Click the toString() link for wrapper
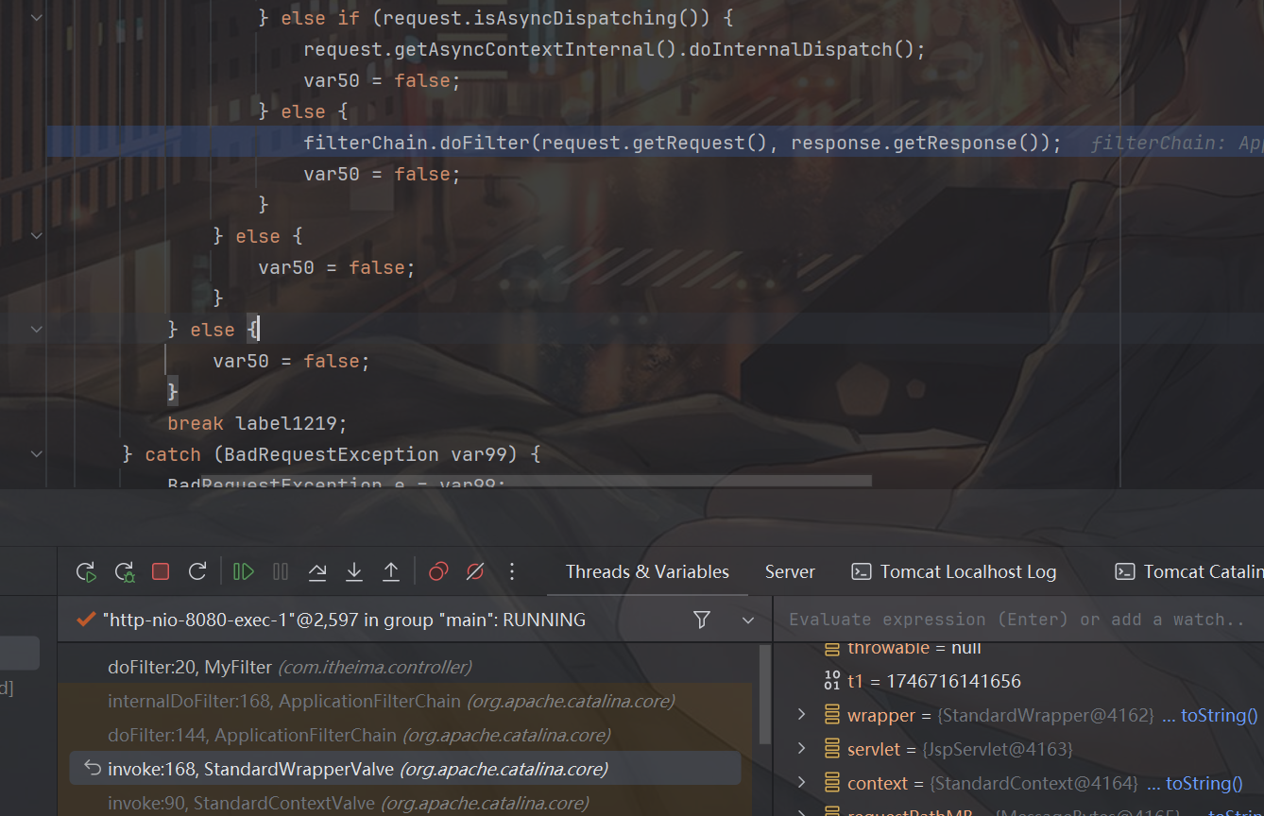1264x816 pixels. (1210, 715)
